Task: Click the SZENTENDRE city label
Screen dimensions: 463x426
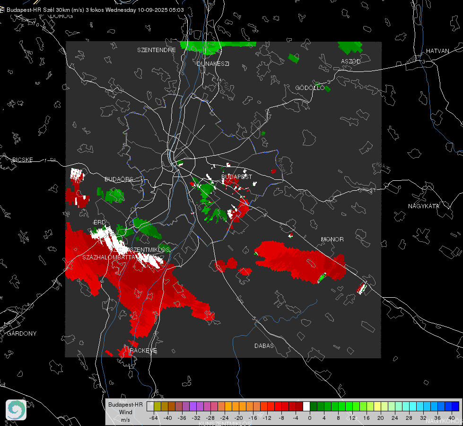Action: click(156, 50)
